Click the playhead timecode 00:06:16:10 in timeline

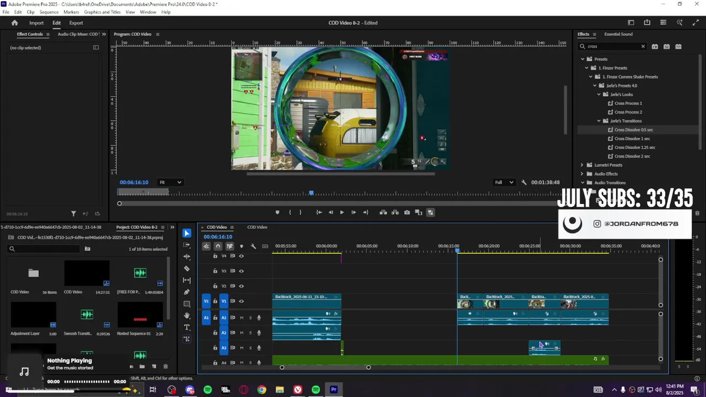pos(218,237)
